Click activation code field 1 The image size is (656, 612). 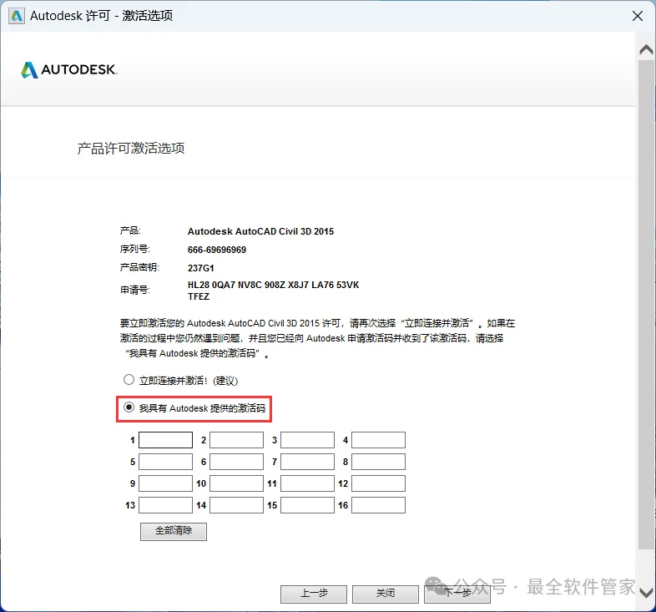(x=166, y=440)
